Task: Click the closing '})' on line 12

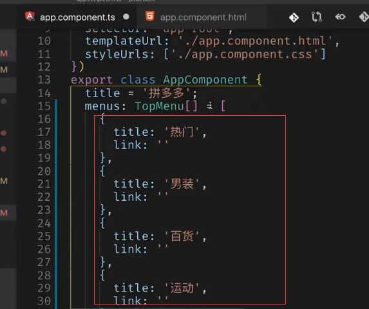Action: coord(78,67)
